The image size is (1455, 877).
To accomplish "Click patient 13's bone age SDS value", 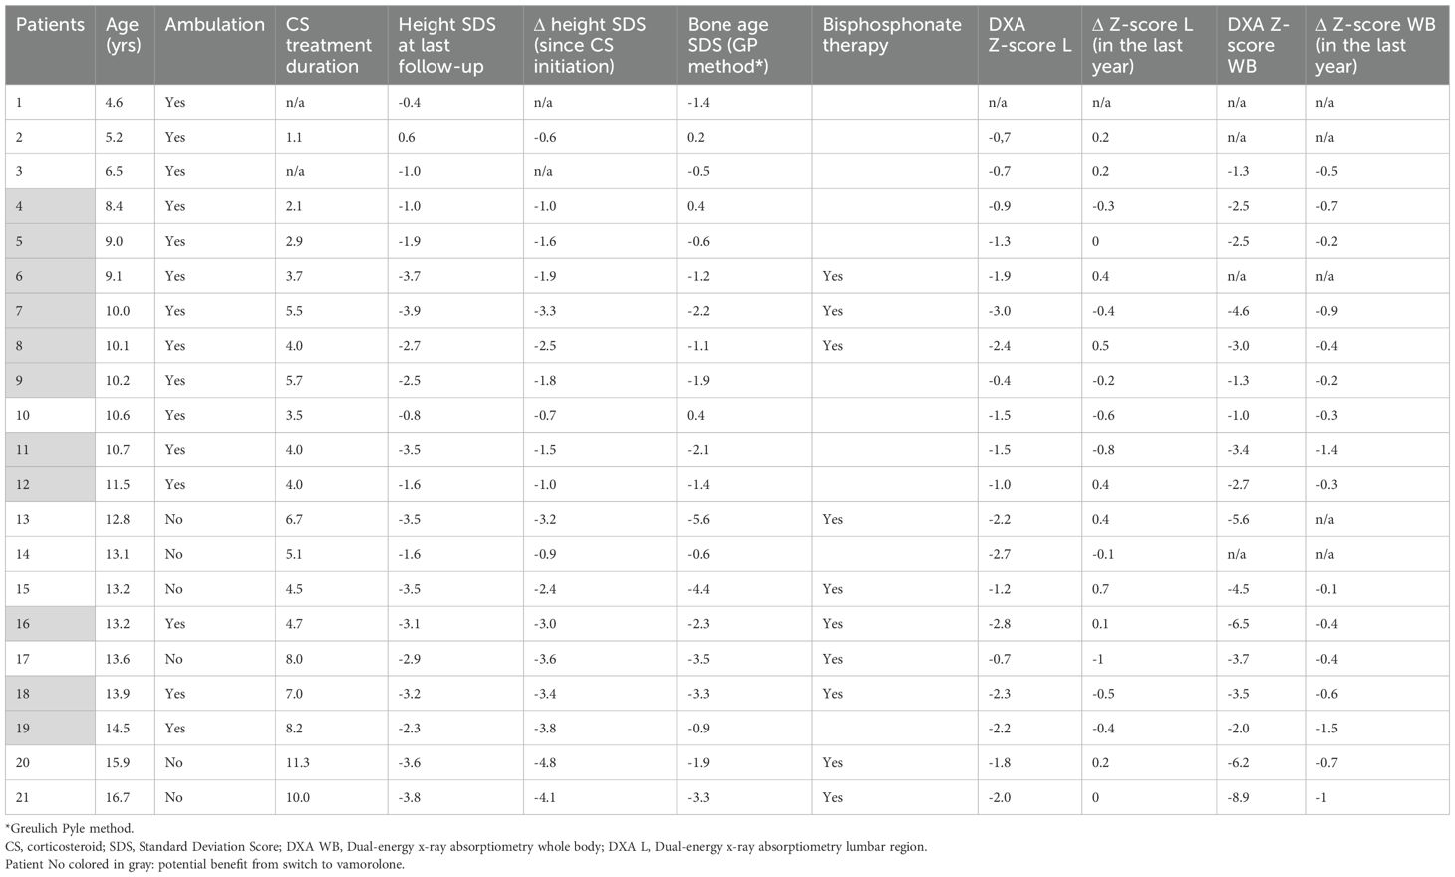I will [x=699, y=519].
